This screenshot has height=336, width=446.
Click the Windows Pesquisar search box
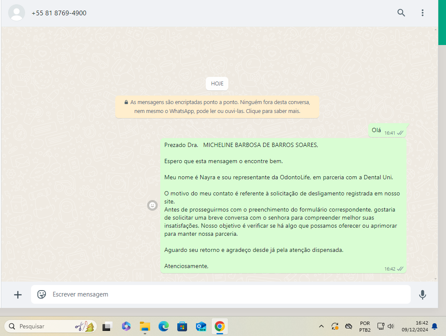[x=50, y=326]
